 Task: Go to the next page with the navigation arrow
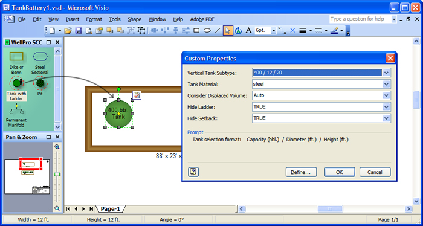pos(83,208)
